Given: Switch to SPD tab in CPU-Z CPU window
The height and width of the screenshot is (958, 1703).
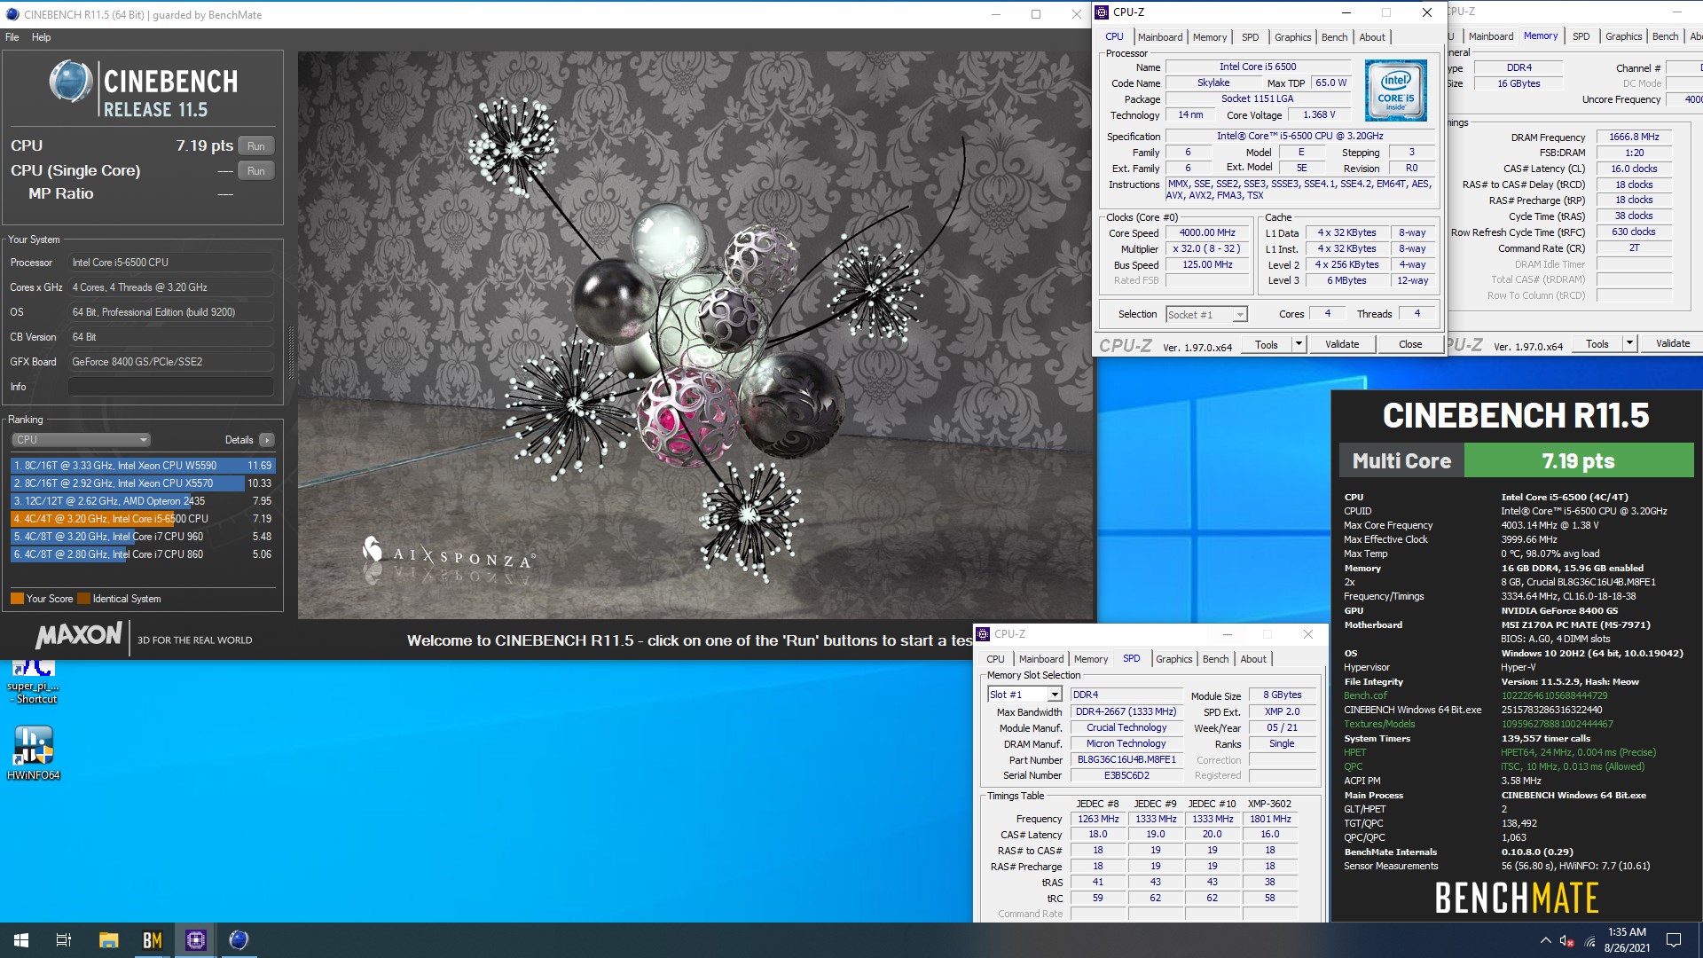Looking at the screenshot, I should point(1250,37).
